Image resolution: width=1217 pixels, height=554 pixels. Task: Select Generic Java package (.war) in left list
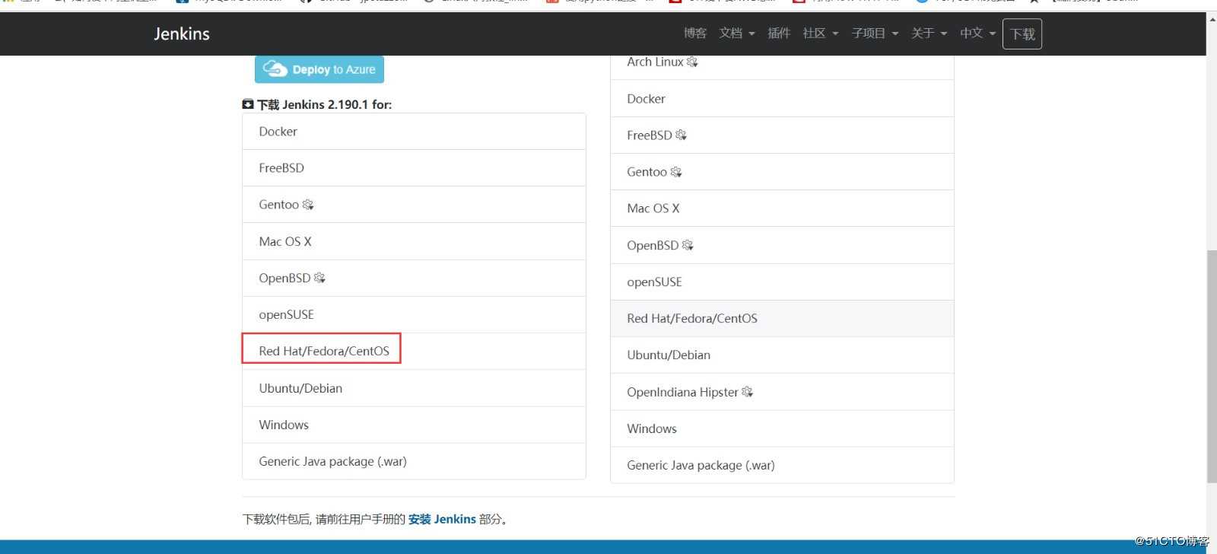coord(414,461)
